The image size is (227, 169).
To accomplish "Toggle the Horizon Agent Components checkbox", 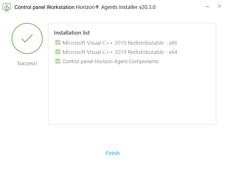I will tap(58, 61).
